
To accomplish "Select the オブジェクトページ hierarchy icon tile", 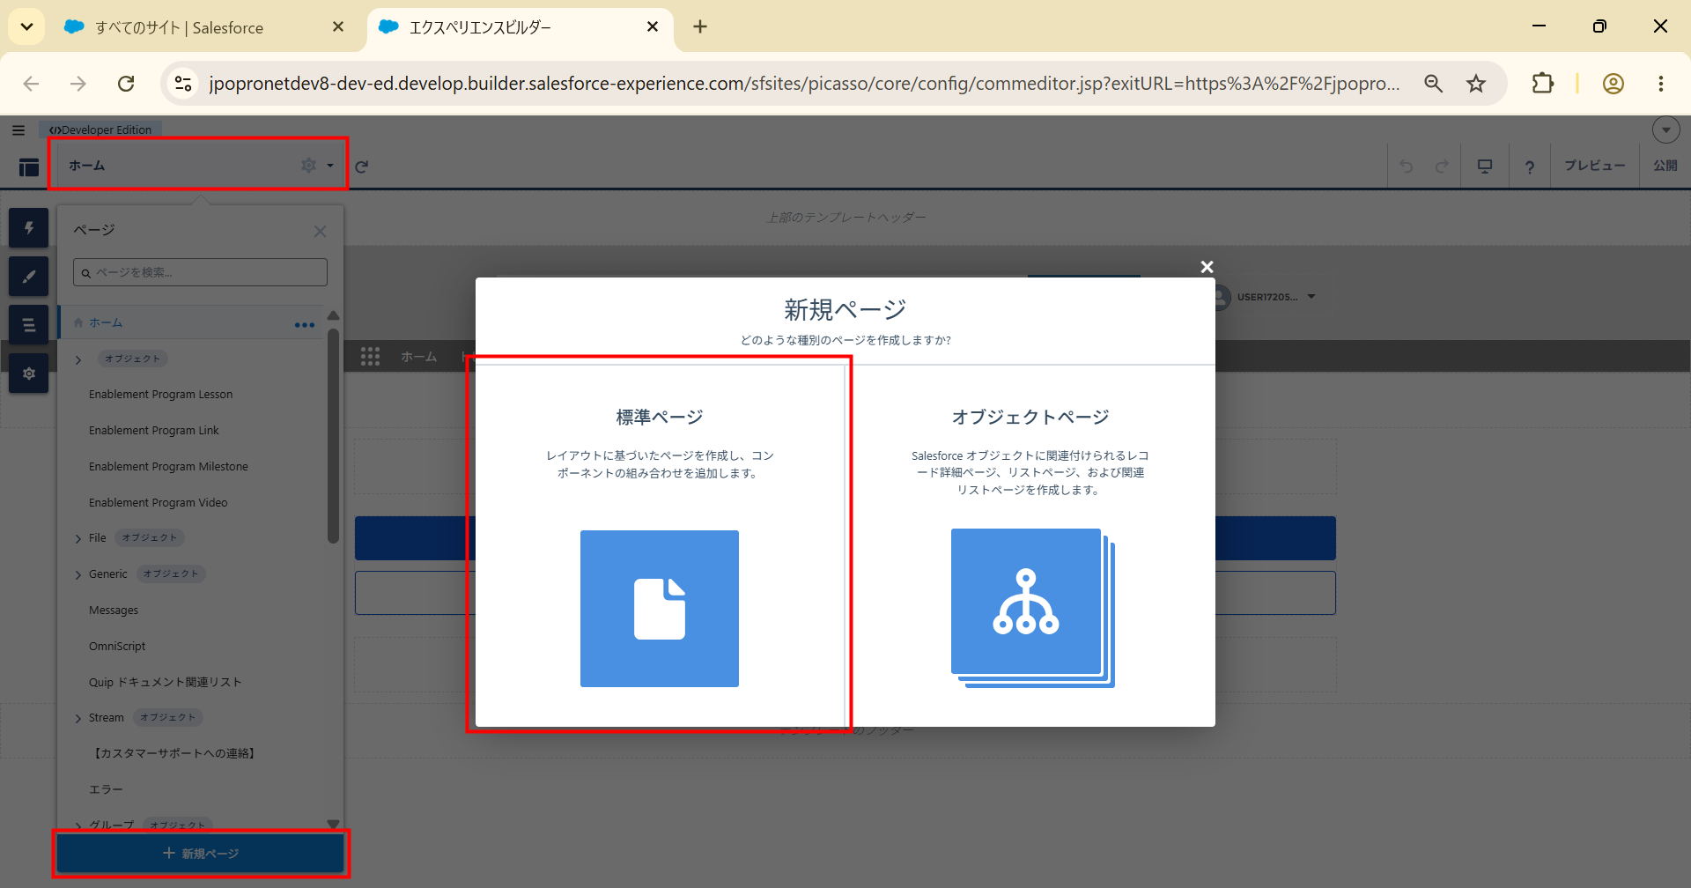I will pyautogui.click(x=1032, y=608).
